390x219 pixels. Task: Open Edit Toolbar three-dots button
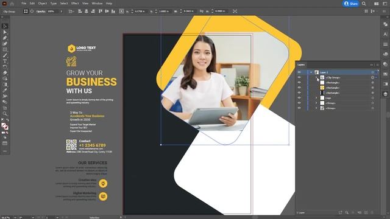point(5,151)
